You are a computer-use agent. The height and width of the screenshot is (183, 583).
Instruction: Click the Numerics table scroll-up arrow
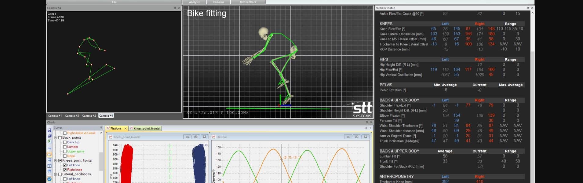532,13
